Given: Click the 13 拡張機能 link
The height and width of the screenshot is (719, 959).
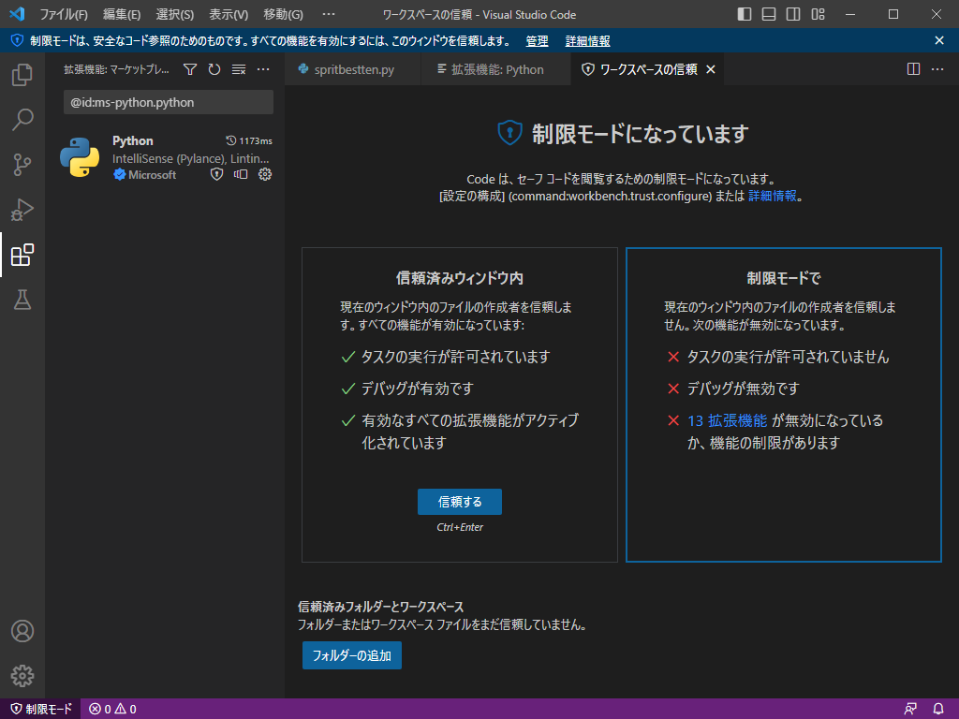Looking at the screenshot, I should (x=727, y=420).
